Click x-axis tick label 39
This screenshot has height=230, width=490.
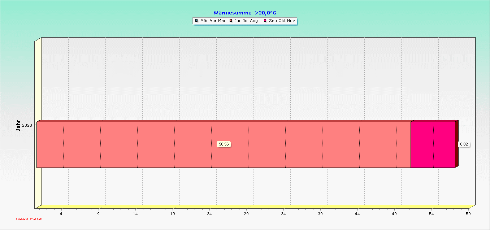click(x=320, y=214)
